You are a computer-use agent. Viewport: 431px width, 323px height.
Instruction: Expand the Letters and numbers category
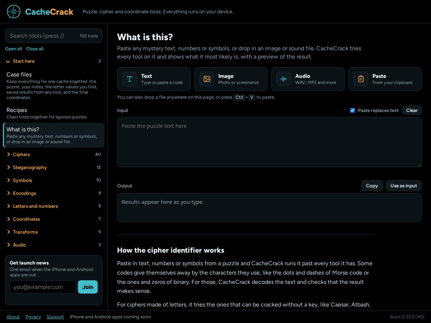[x=54, y=206]
